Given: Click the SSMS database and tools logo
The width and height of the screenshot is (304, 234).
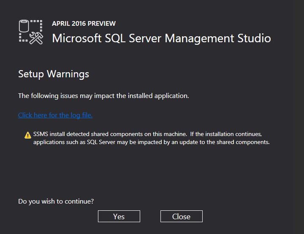Looking at the screenshot, I should click(x=31, y=31).
